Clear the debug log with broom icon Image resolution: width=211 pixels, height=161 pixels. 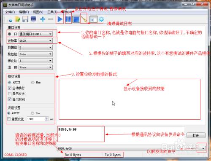84,19
